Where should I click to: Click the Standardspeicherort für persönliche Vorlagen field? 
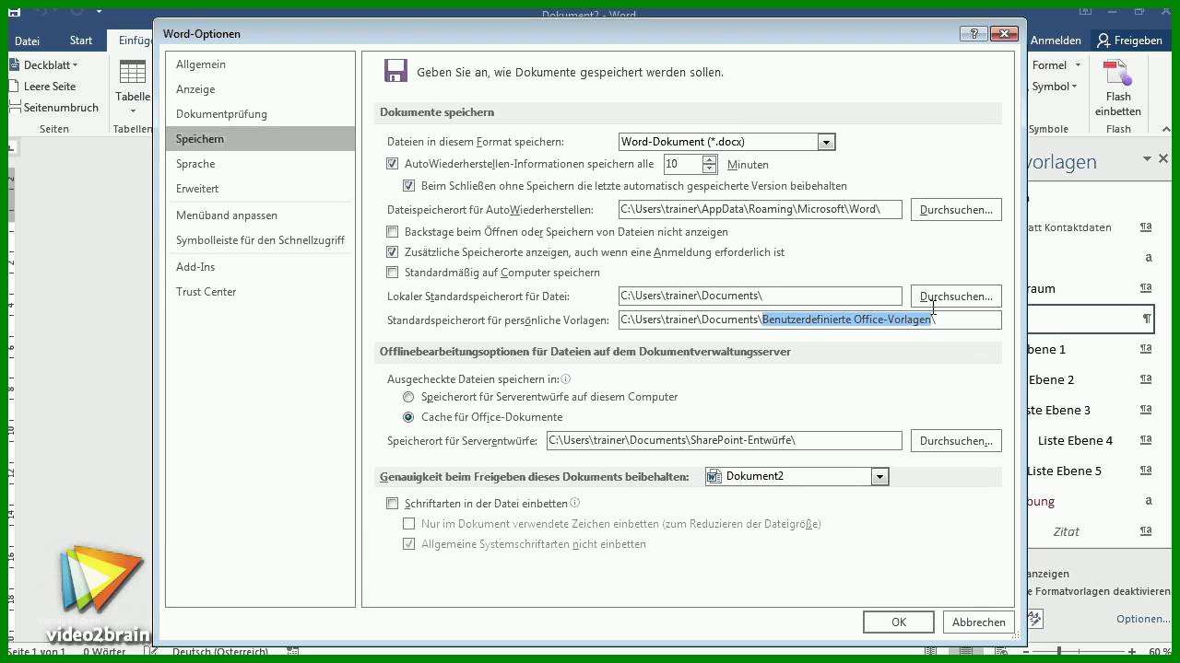(809, 320)
